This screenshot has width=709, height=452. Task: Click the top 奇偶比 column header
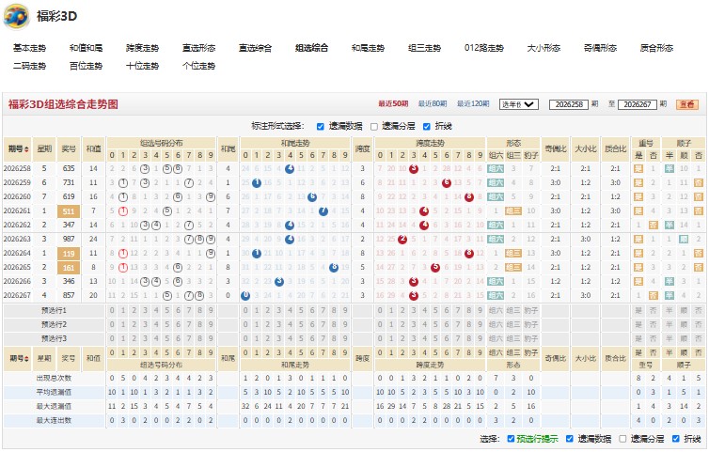(x=556, y=149)
